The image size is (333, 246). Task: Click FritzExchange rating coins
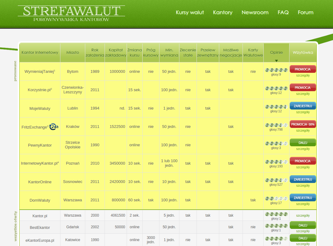[276, 125]
